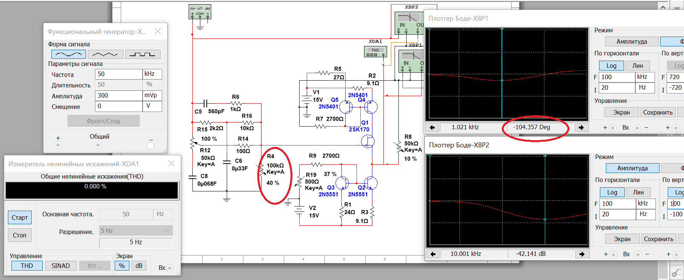Move XBP2 cursor left with arrow

[x=433, y=254]
